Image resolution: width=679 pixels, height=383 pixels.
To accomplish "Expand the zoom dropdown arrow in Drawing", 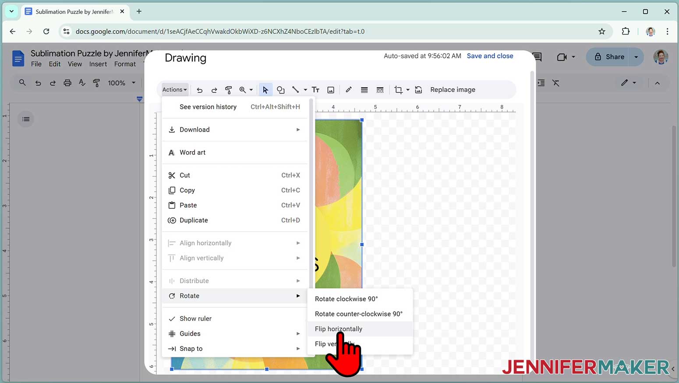I will (x=251, y=90).
